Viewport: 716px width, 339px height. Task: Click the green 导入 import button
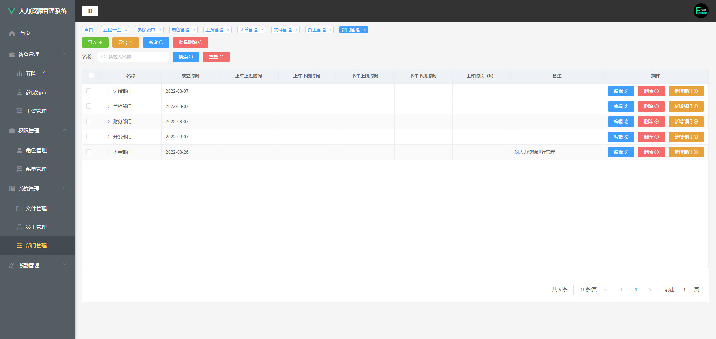[x=95, y=42]
